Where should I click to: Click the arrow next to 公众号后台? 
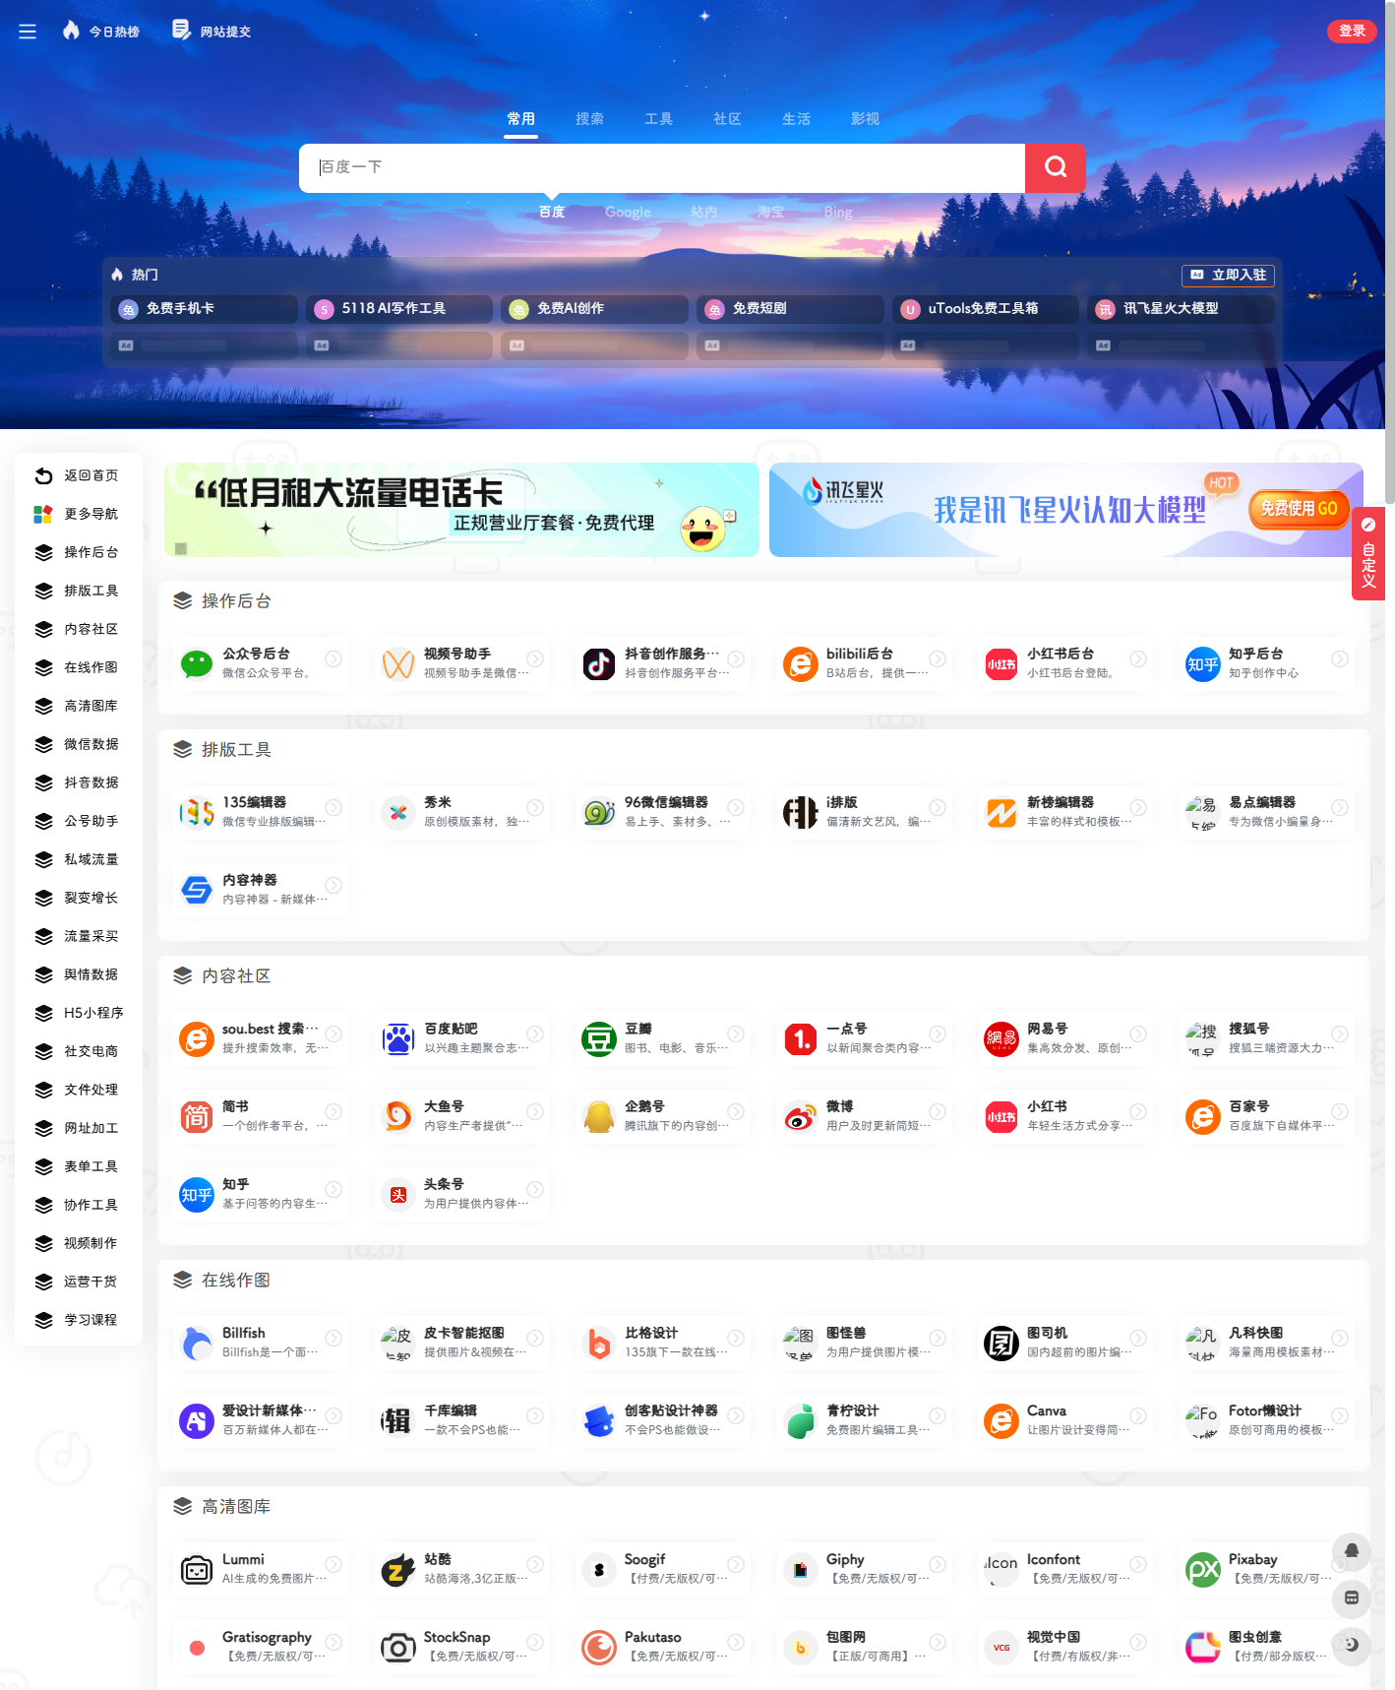[334, 658]
